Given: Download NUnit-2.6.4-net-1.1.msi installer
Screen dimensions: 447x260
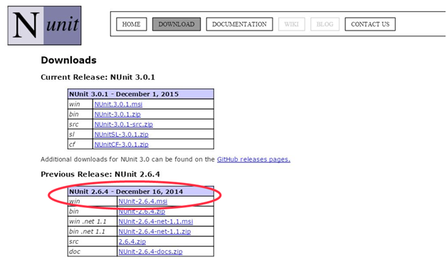Looking at the screenshot, I should pyautogui.click(x=156, y=222).
